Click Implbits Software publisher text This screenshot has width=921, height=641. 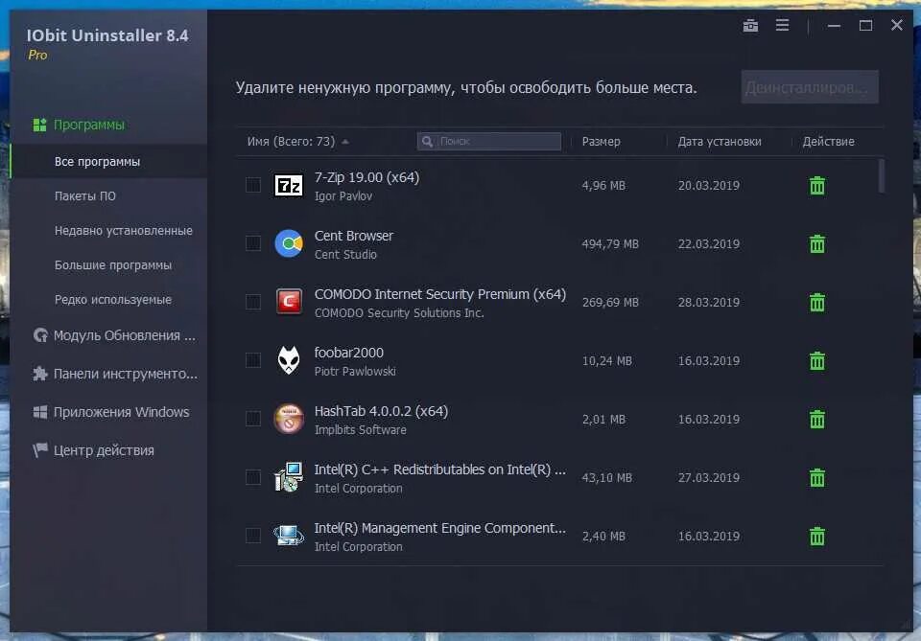pos(360,430)
